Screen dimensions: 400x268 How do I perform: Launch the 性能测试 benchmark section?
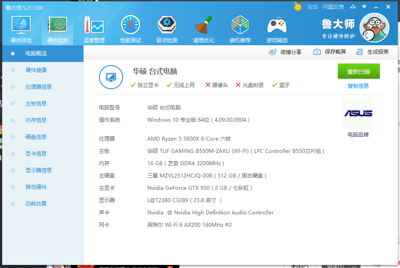131,29
